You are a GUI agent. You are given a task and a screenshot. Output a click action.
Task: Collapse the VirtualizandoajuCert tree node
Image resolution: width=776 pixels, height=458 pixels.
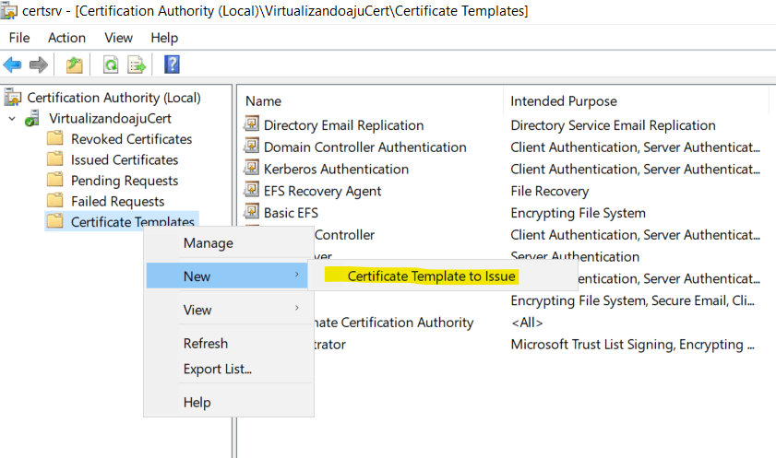coord(12,119)
